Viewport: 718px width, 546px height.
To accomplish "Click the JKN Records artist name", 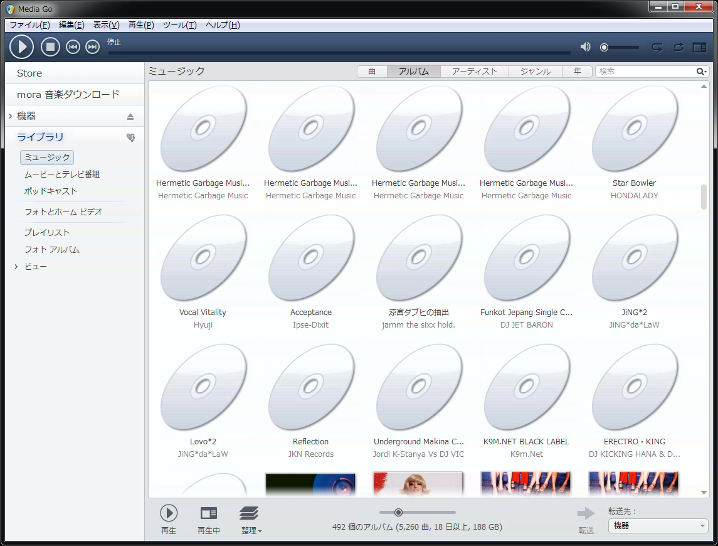I will tap(311, 454).
